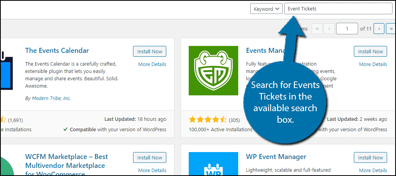Click the Compatible checkmark for Events Calendar

65,130
